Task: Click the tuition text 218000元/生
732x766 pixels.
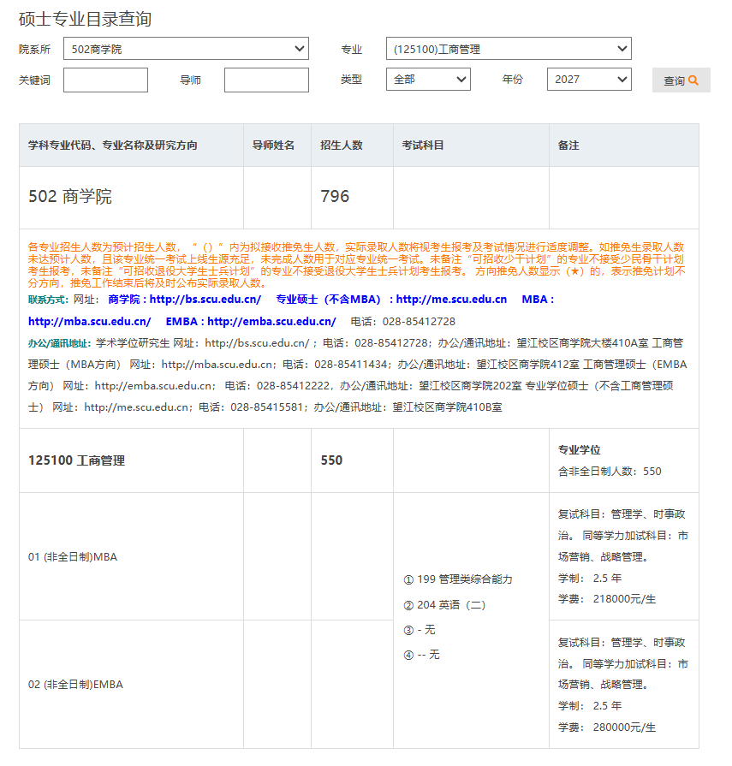Action: pos(624,599)
